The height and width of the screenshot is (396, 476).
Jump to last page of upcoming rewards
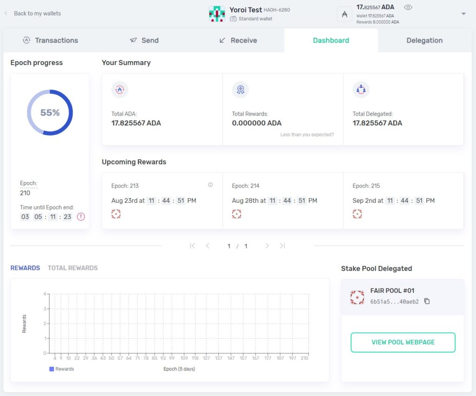(282, 246)
